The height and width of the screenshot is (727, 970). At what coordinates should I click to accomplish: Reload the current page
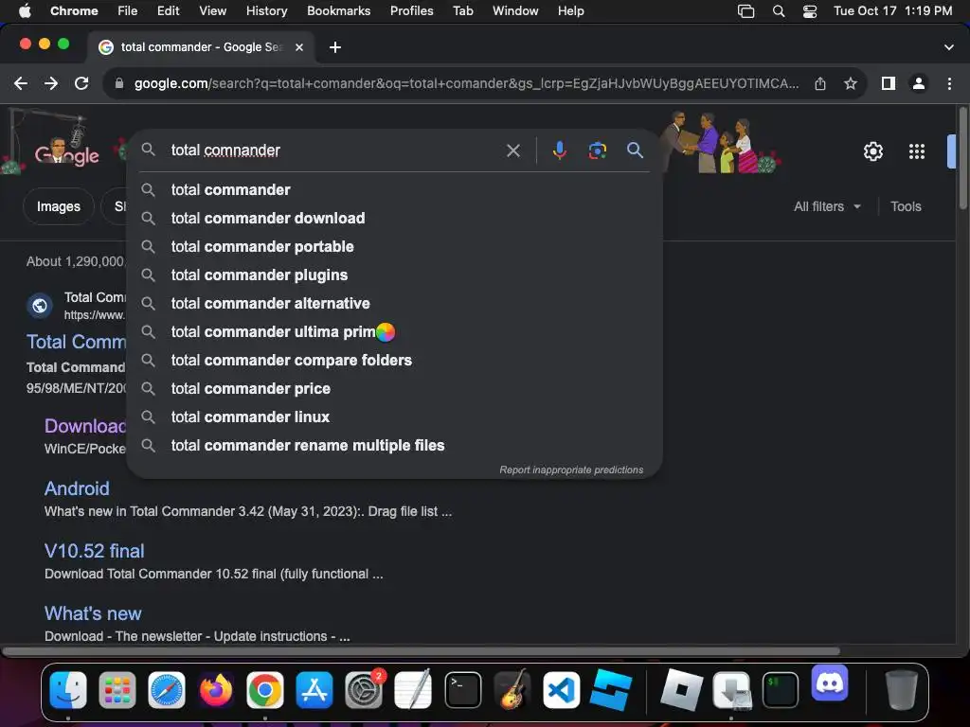tap(81, 83)
